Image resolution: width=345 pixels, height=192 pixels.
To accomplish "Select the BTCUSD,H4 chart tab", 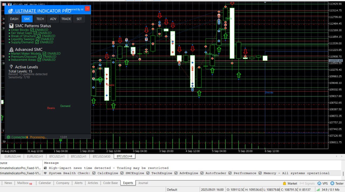I will point(125,156).
